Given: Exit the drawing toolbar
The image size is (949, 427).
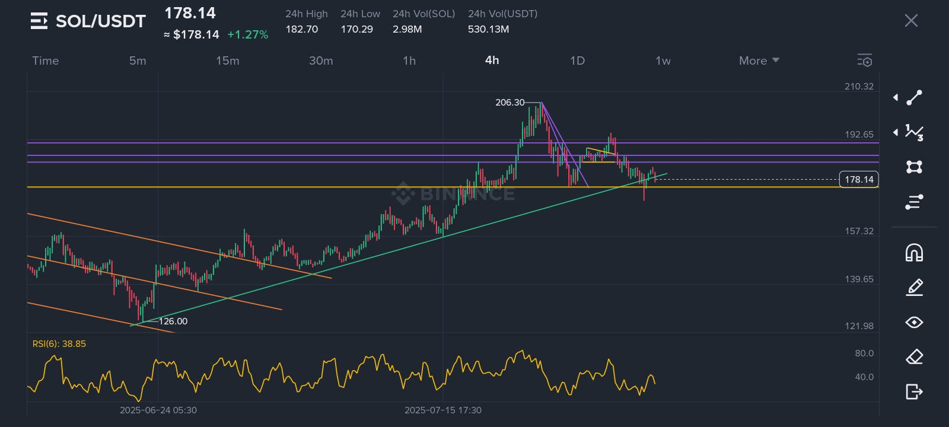Looking at the screenshot, I should coord(915,391).
